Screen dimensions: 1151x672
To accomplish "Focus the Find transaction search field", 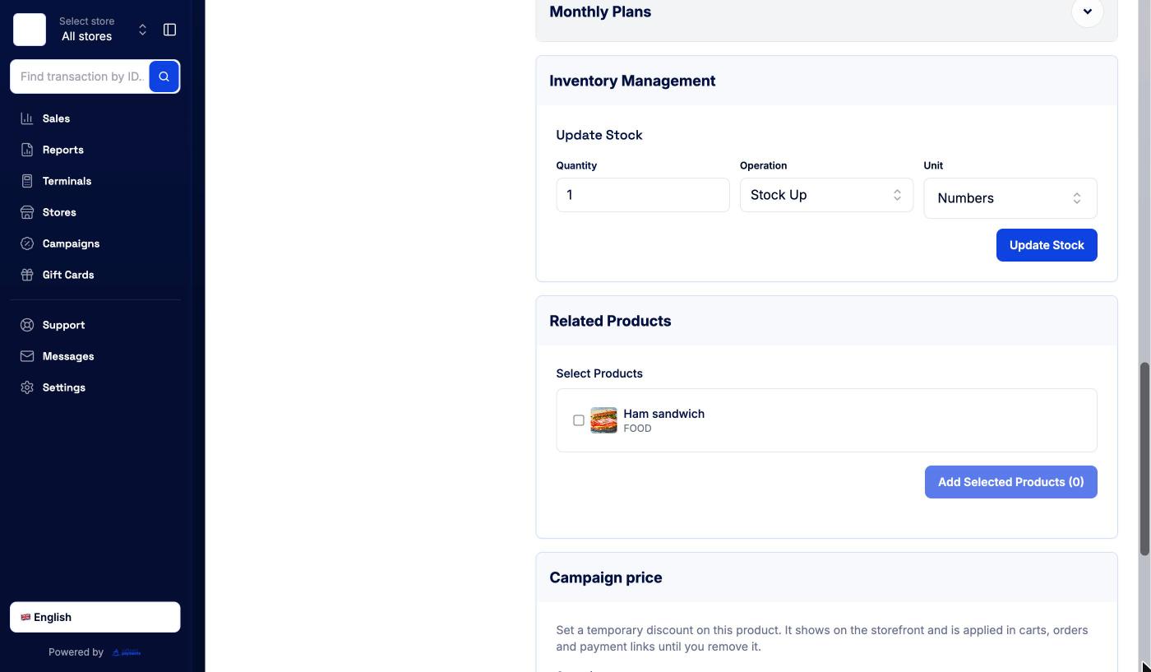I will click(x=80, y=76).
